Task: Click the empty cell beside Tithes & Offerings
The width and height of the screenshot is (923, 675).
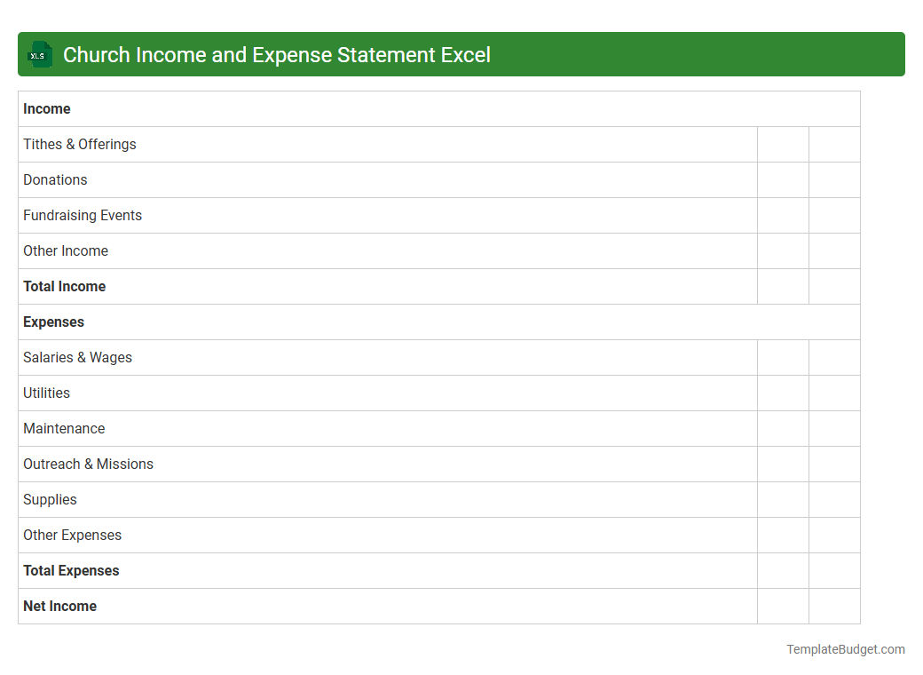Action: 783,144
